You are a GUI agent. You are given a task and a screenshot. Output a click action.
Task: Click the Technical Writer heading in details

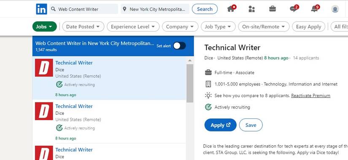pyautogui.click(x=232, y=47)
